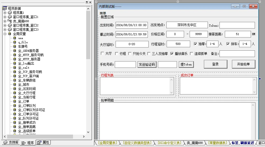Check the 只抢今天 option
Viewport: 265px width, 147px height.
[x=130, y=53]
